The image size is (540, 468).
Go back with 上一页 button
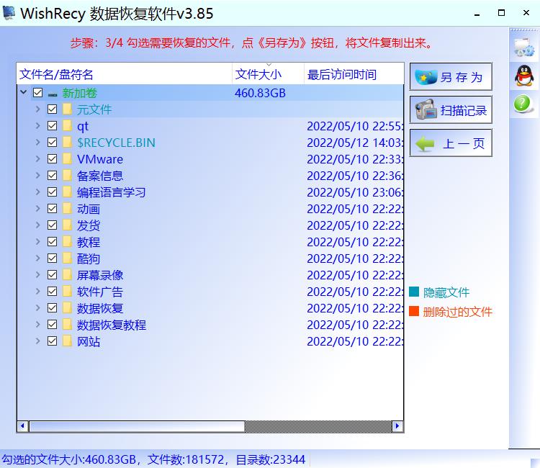451,143
